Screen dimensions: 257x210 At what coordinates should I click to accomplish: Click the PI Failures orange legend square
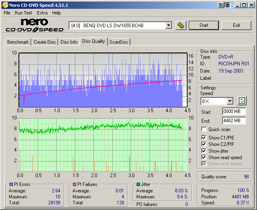75,184
